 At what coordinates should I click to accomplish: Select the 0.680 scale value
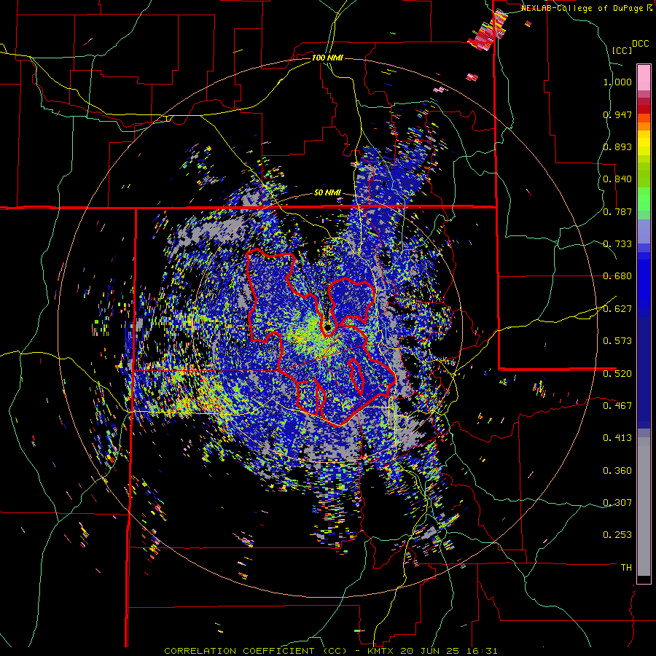[617, 276]
